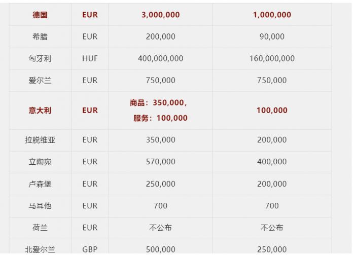This screenshot has height=255, width=355.
Task: Click the 荷兰 country cell
Action: 40,228
